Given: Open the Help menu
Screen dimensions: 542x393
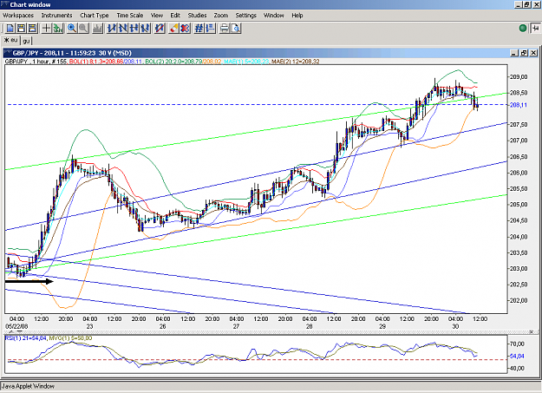Looking at the screenshot, I should [x=297, y=16].
